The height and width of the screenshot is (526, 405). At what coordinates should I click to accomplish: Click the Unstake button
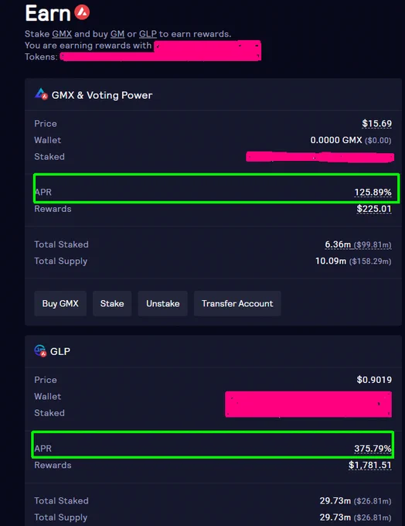(x=162, y=303)
